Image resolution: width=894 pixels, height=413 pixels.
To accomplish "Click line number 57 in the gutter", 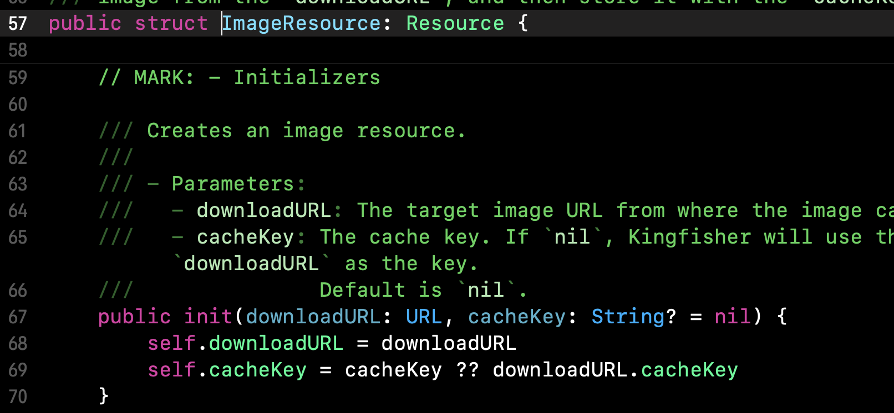I will click(18, 23).
